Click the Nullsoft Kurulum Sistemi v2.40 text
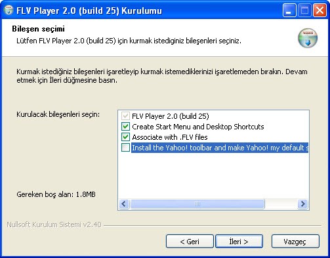The height and width of the screenshot is (258, 330). [x=54, y=225]
